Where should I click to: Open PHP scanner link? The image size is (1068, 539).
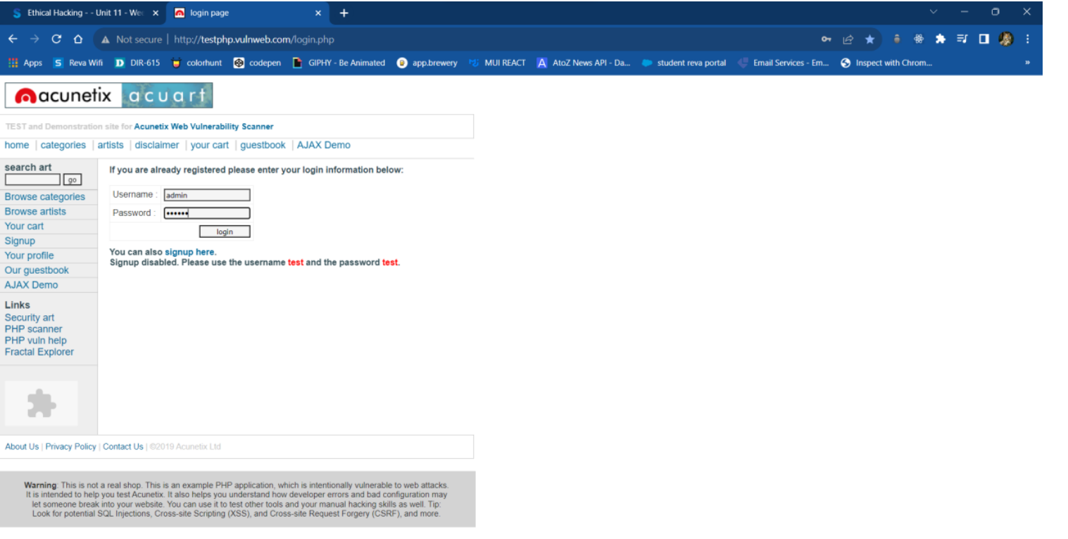pyautogui.click(x=33, y=329)
